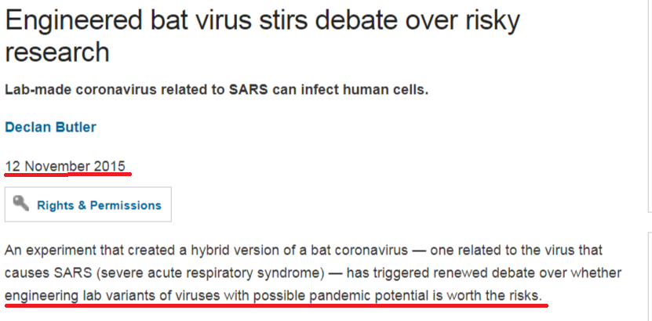
Task: Click the word 'debate' in the headline
Action: 357,20
